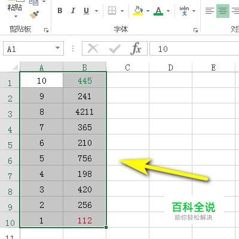The width and height of the screenshot is (239, 239).
Task: Open 字体 dialog launcher
Action: tap(195, 30)
